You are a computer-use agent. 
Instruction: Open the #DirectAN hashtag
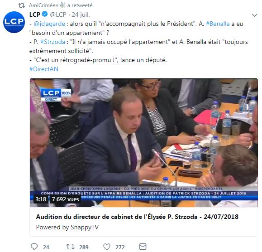click(x=44, y=69)
